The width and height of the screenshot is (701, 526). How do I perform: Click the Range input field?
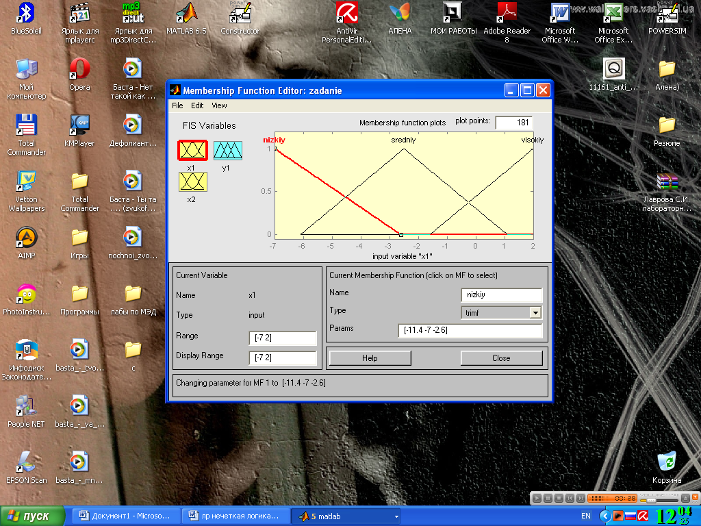click(283, 338)
